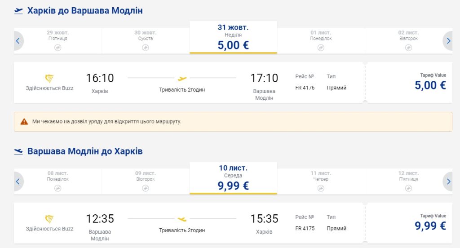Select the 30 жовт. Saturday date tab
The width and height of the screenshot is (460, 248).
(145, 40)
